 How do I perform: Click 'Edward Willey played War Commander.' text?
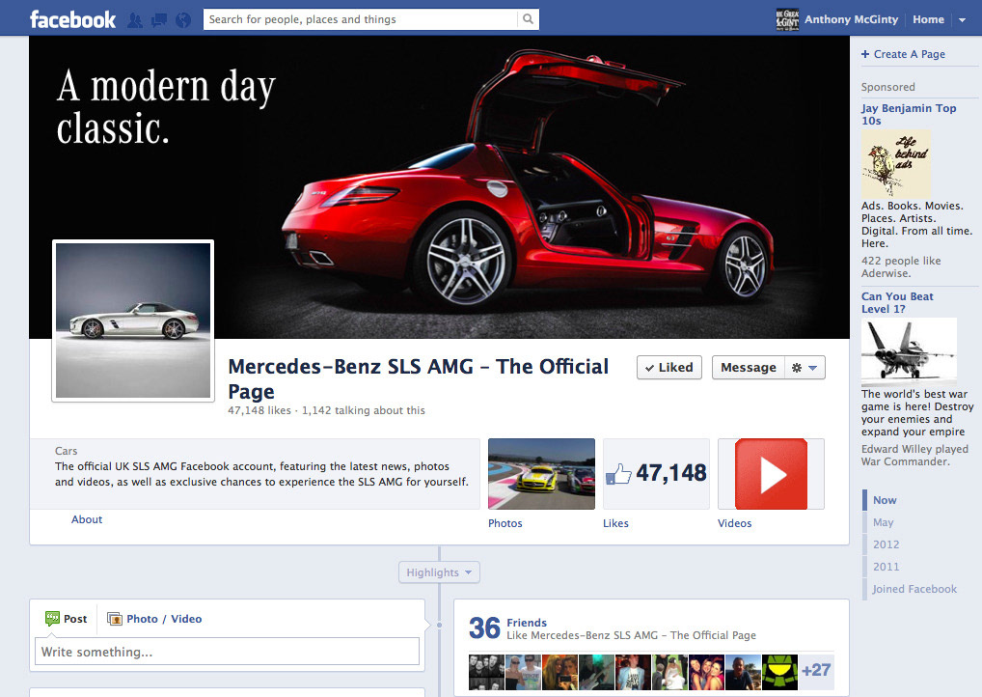tap(914, 455)
